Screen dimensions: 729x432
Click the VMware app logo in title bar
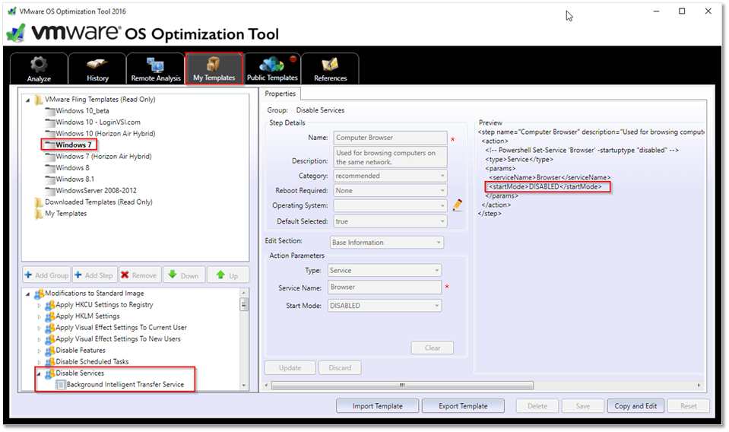pos(11,11)
